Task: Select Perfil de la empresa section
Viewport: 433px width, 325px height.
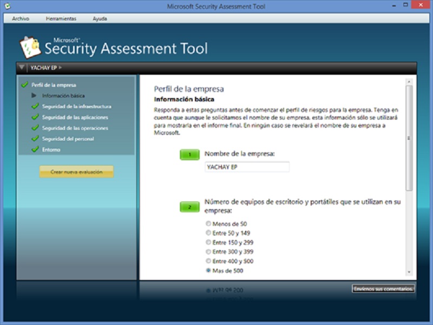Action: [54, 85]
